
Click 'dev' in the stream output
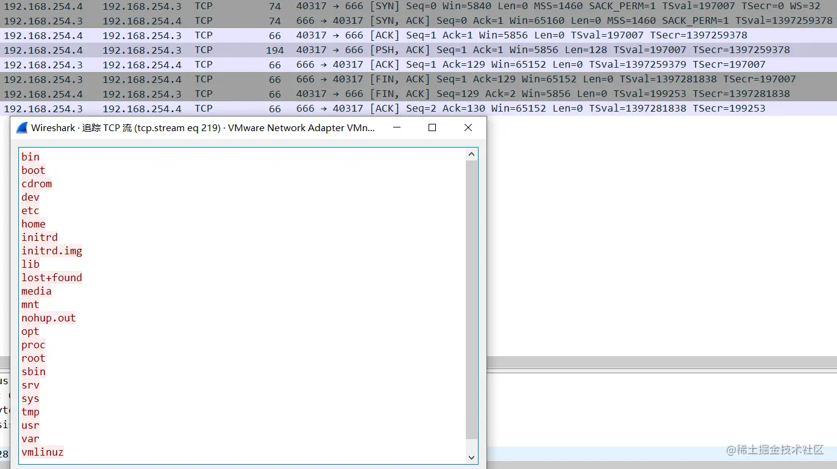point(30,197)
